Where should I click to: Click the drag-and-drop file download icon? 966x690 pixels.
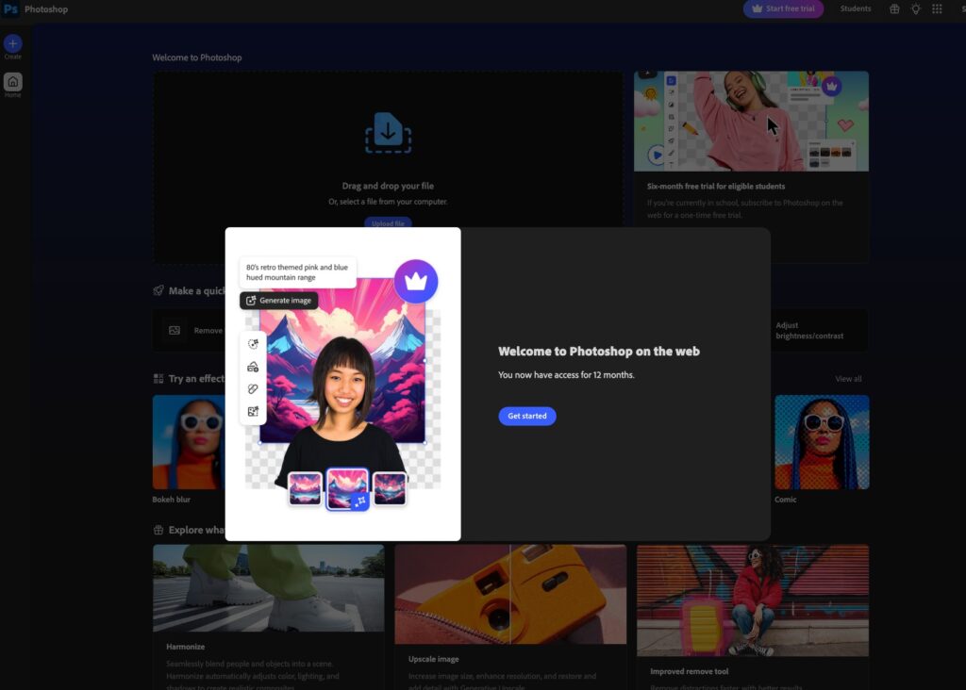tap(388, 132)
